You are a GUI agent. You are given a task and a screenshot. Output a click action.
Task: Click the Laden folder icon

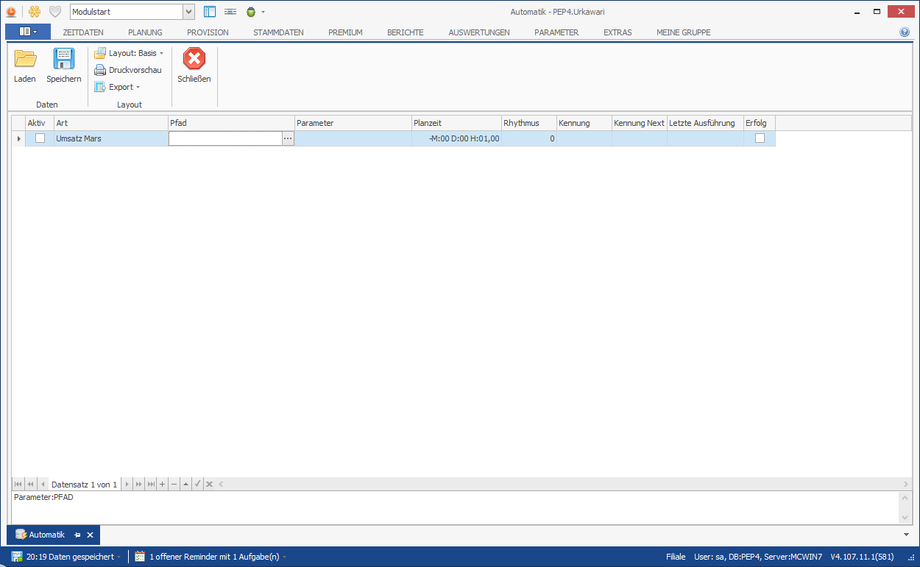click(25, 60)
